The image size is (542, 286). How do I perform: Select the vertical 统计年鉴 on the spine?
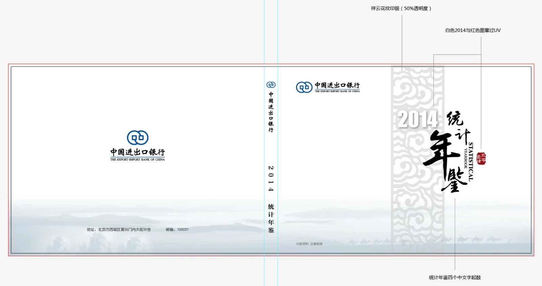[271, 218]
